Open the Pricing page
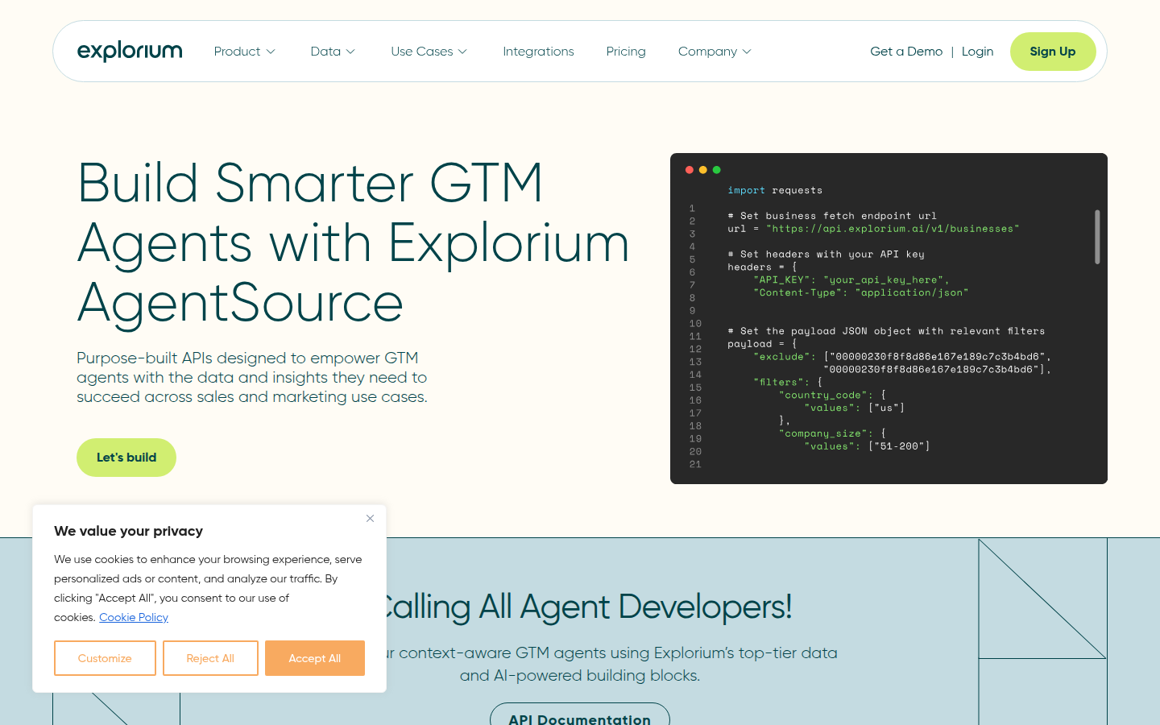The width and height of the screenshot is (1160, 725). (626, 52)
